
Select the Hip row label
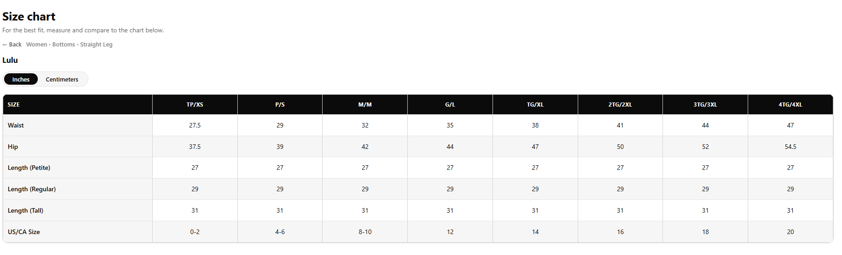point(13,147)
